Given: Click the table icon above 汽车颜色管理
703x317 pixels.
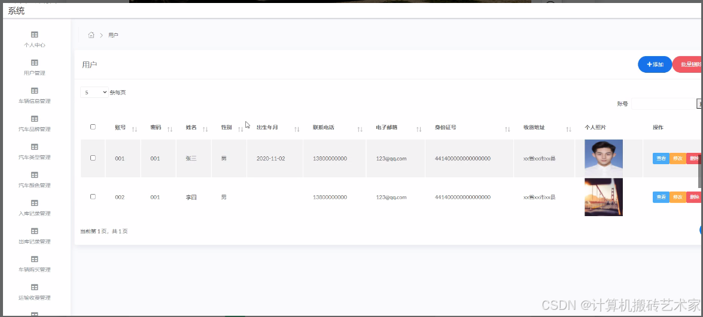Looking at the screenshot, I should click(35, 175).
